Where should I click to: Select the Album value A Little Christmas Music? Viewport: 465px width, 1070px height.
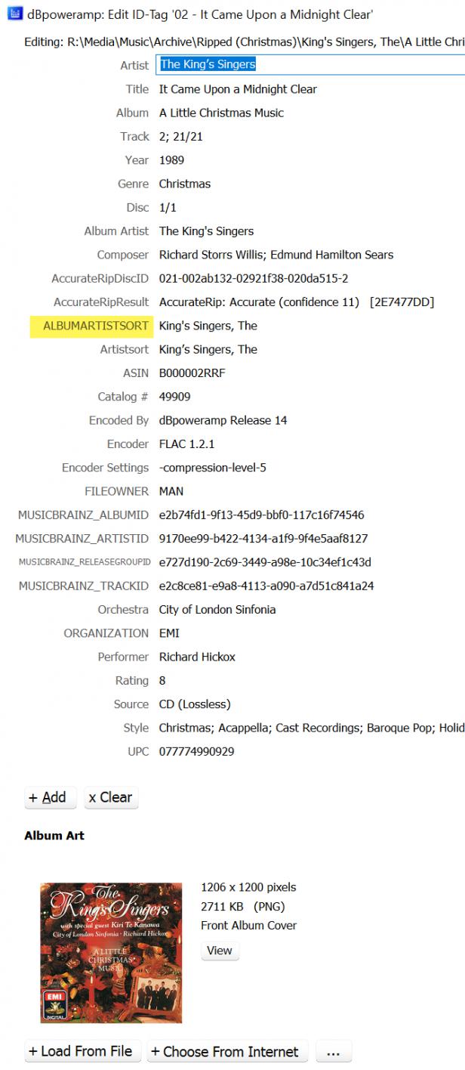(221, 113)
